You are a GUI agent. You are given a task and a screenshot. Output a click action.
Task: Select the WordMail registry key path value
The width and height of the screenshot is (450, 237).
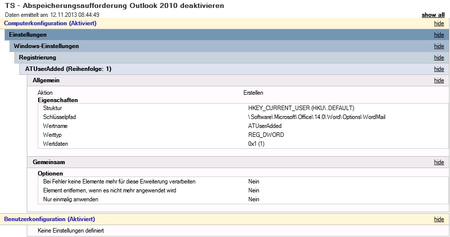[x=317, y=117]
